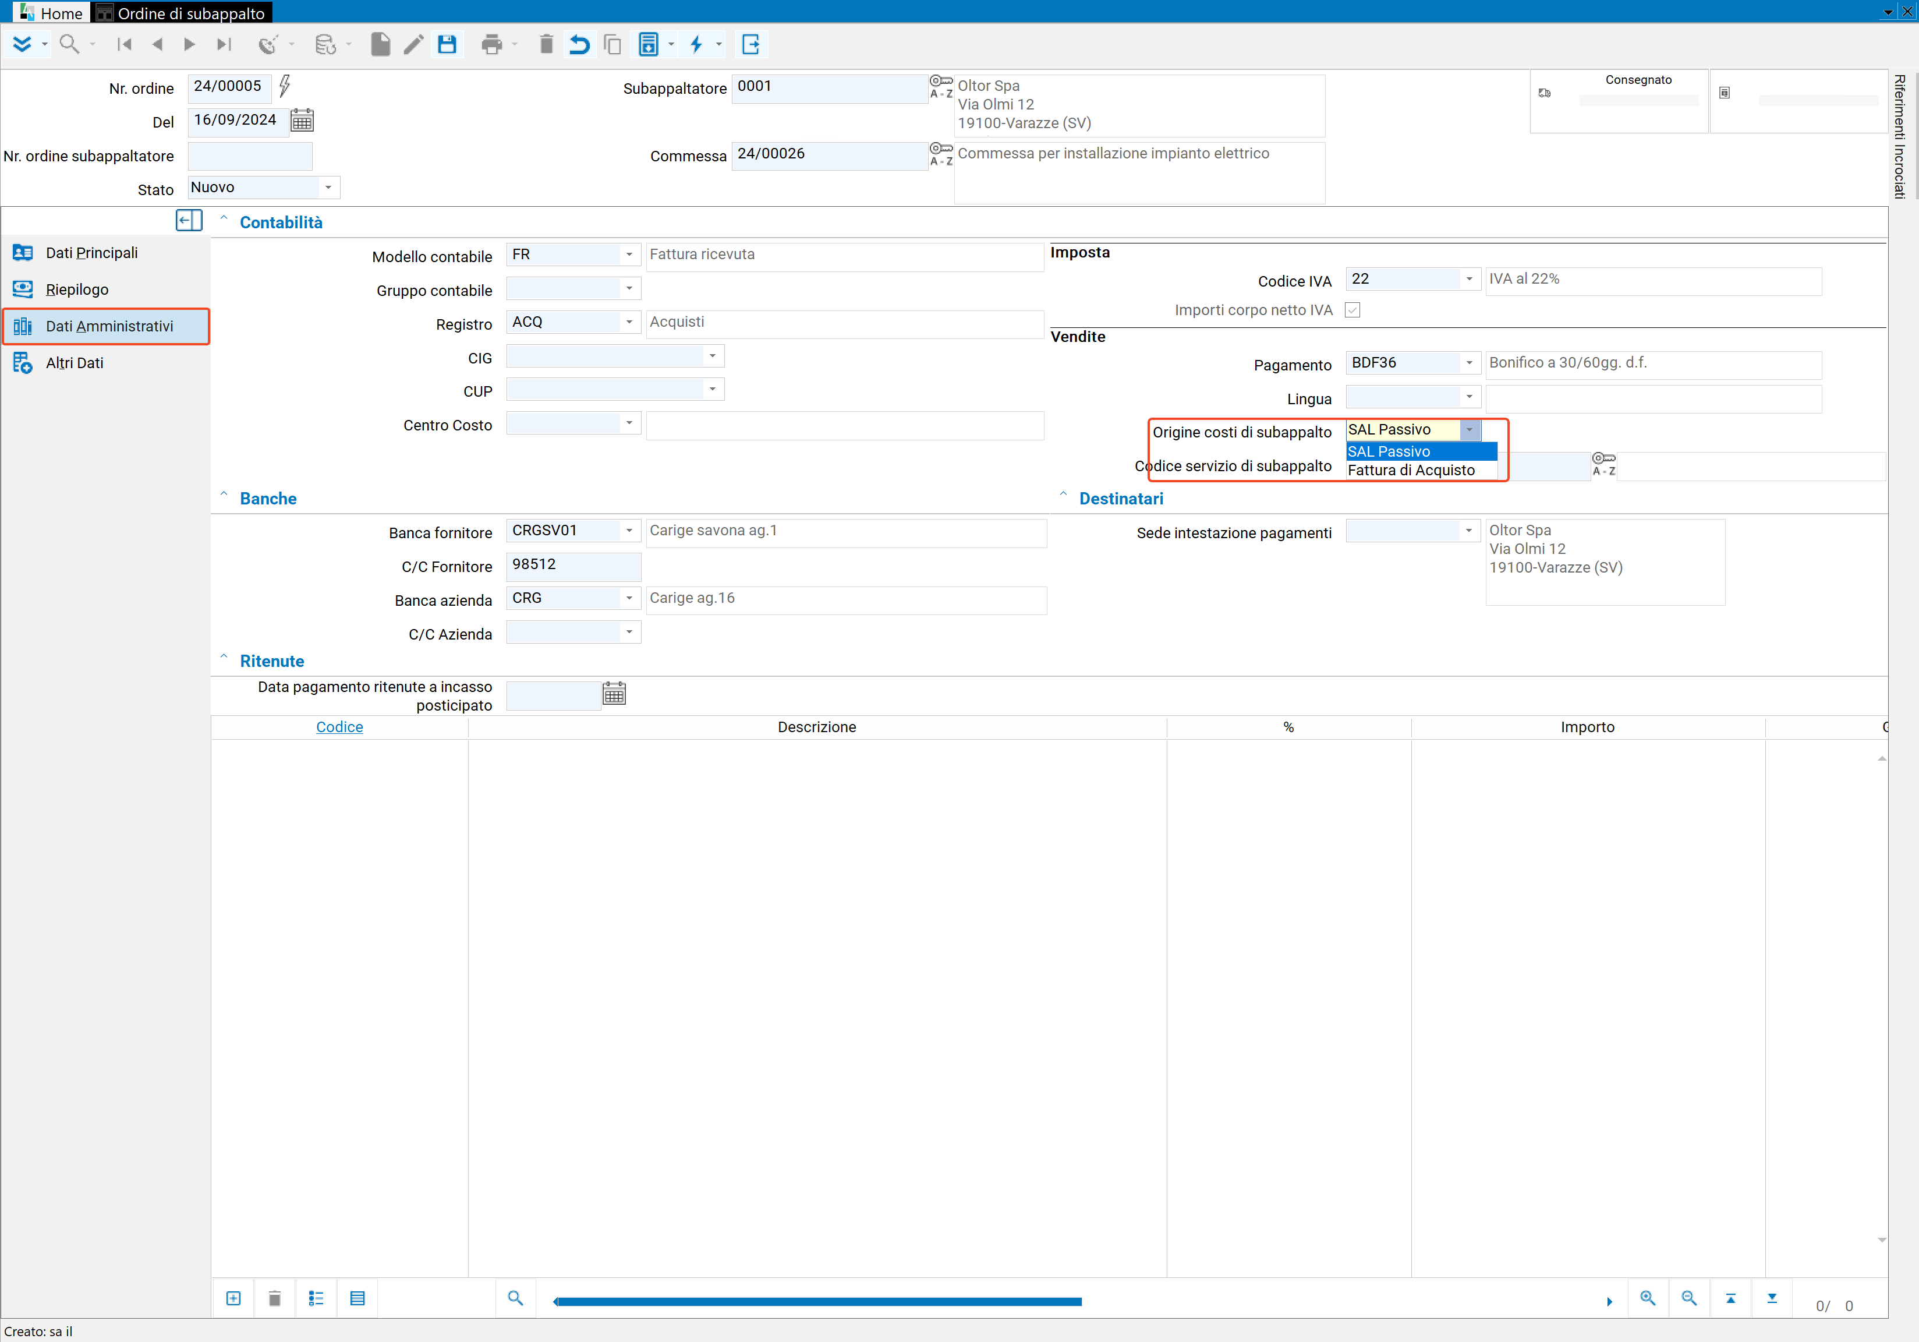Click the database refresh toolbar icon
Screen dimensions: 1919x1342
(x=325, y=44)
